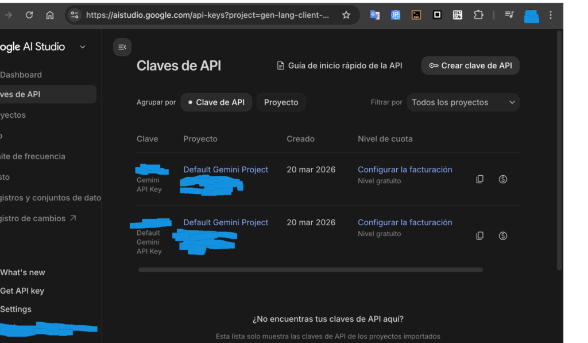Bookmark this page with the star icon
This screenshot has width=588, height=343.
pyautogui.click(x=346, y=15)
